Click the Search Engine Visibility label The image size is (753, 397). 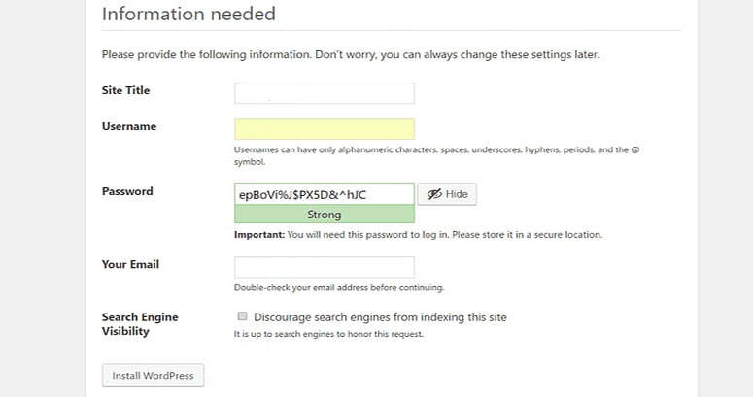(140, 324)
